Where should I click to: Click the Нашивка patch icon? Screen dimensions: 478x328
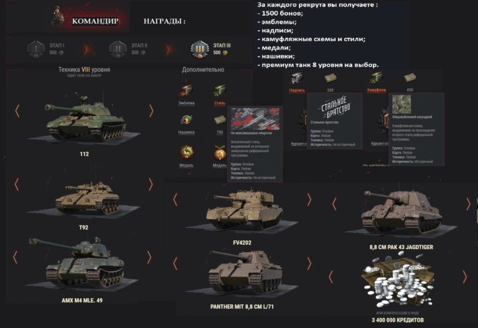186,121
